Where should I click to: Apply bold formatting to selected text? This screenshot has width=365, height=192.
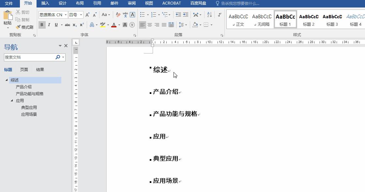tap(42, 25)
